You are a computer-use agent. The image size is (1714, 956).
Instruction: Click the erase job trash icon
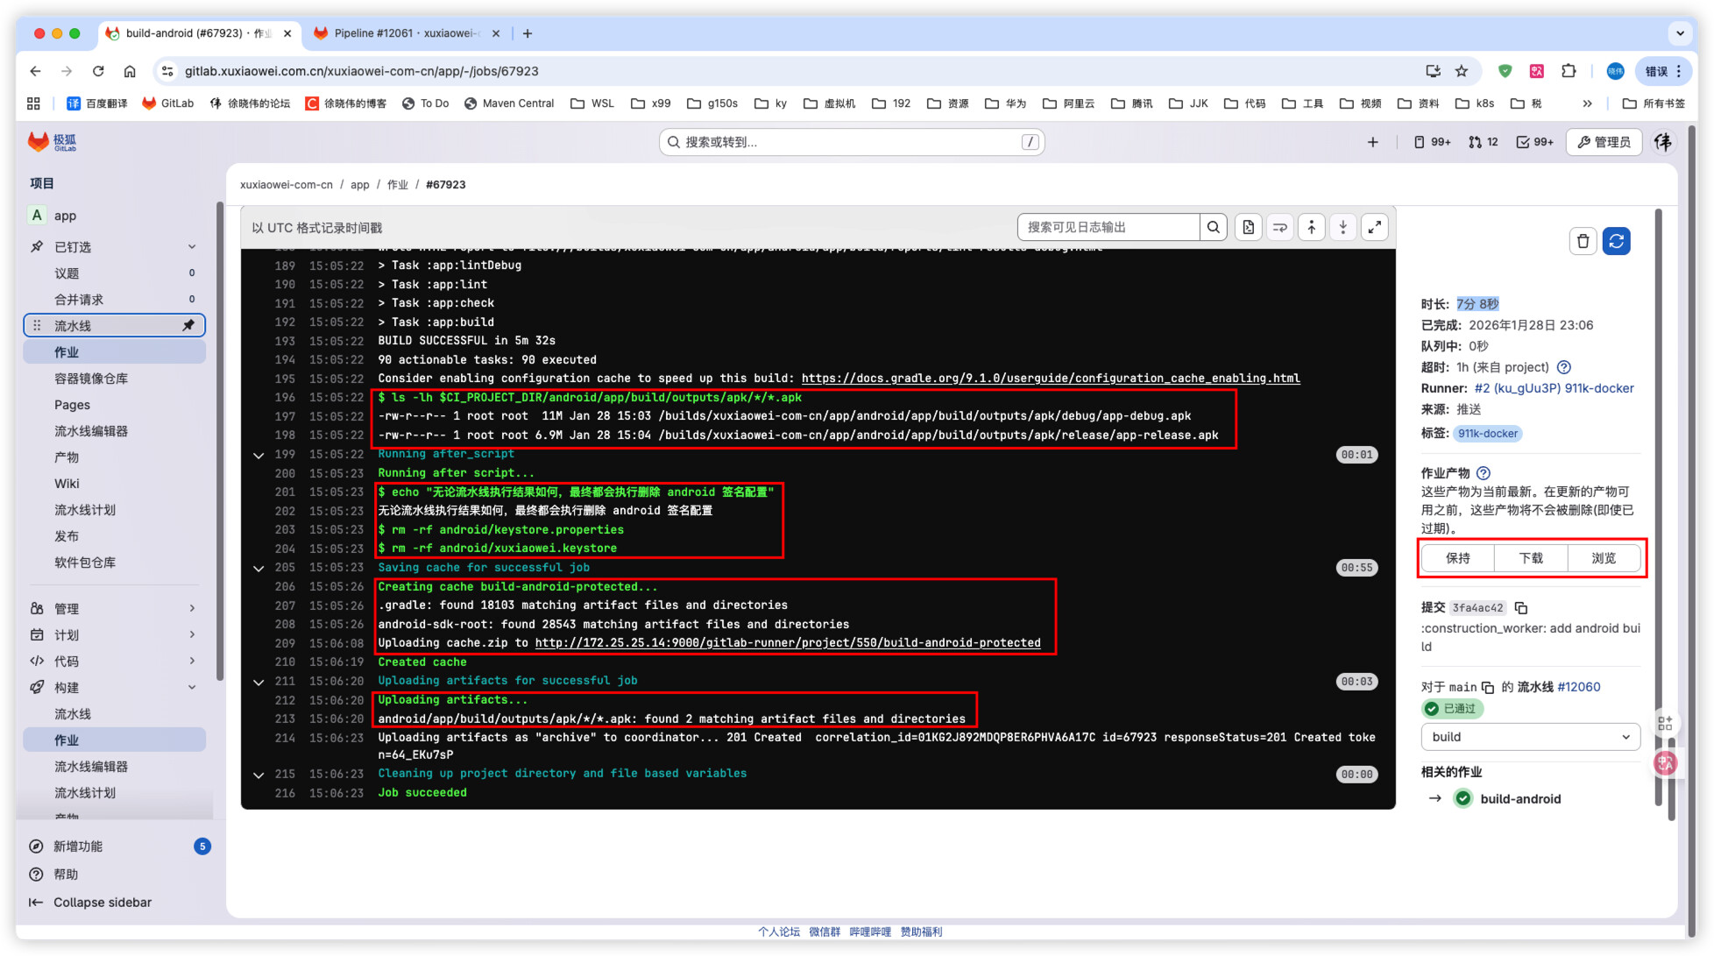1583,241
